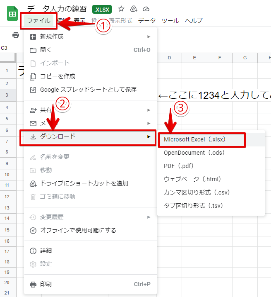This screenshot has height=297, width=271.
Task: Expand the Share (共有) submenu arrow
Action: tap(149, 110)
